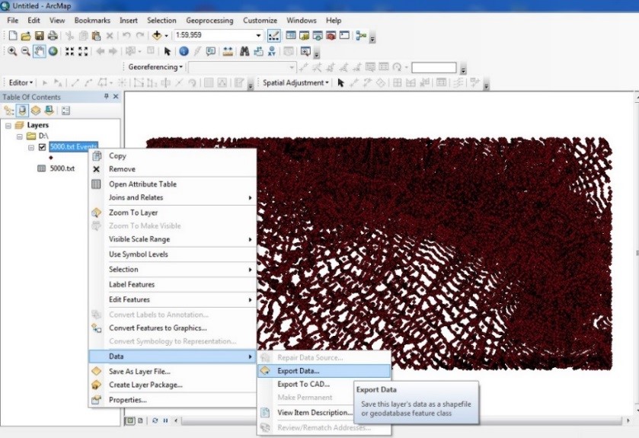Open the Customize menu
The image size is (639, 438).
(260, 21)
